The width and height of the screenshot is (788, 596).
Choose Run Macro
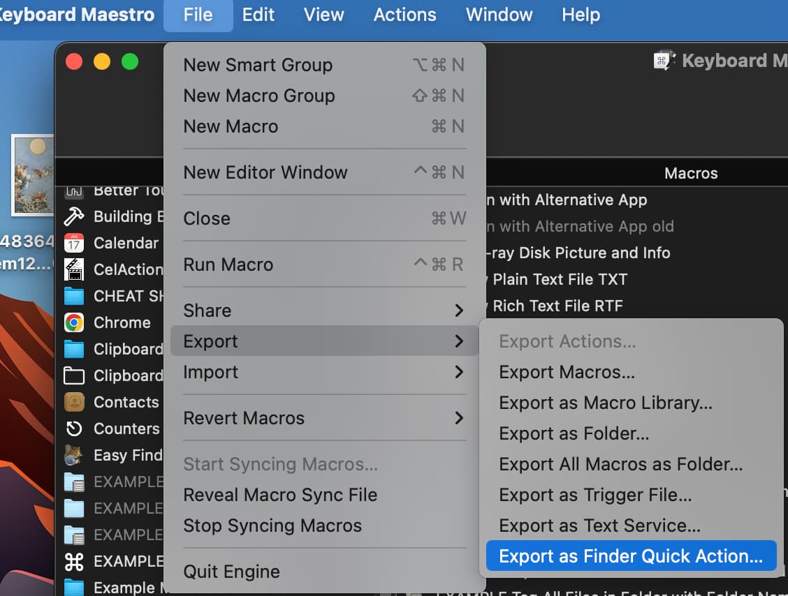click(x=324, y=264)
